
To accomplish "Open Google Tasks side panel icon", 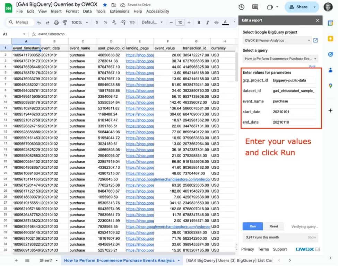I will coord(330,54).
